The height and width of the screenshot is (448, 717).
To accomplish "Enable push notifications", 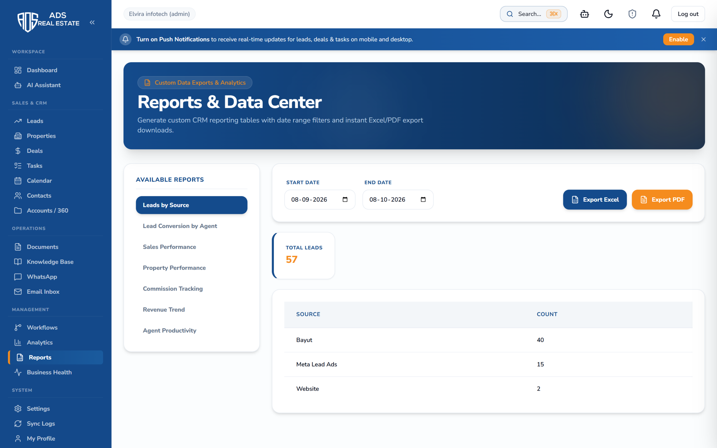I will 678,39.
